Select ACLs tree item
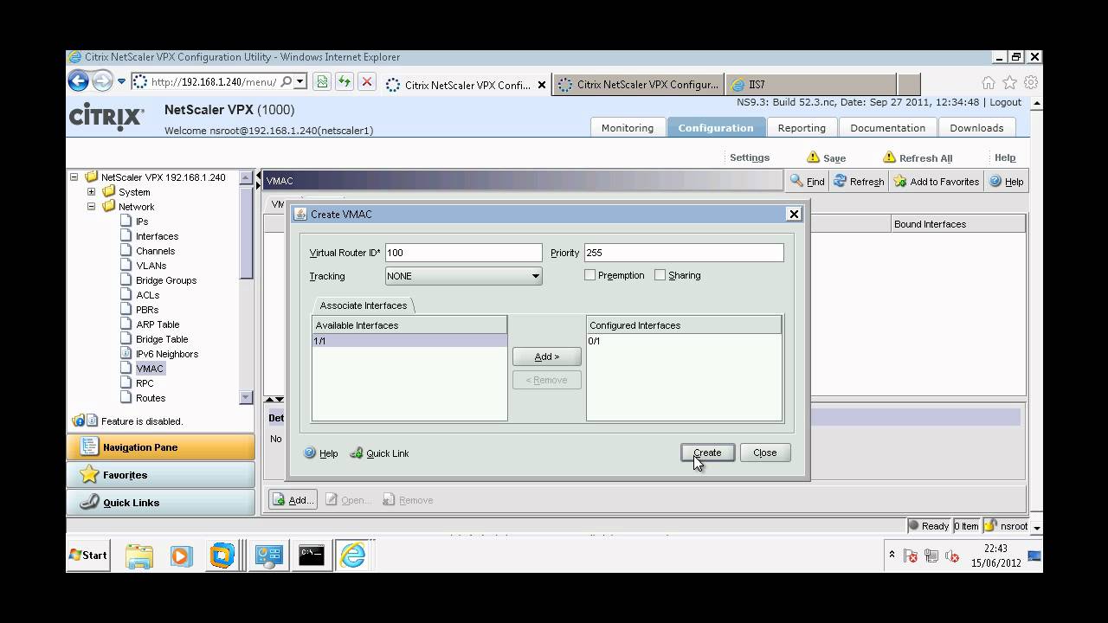Screen dimensions: 1108x623 tap(148, 295)
